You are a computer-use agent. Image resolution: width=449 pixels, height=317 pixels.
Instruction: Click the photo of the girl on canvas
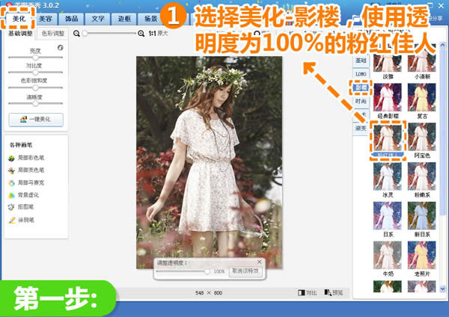[x=210, y=162]
